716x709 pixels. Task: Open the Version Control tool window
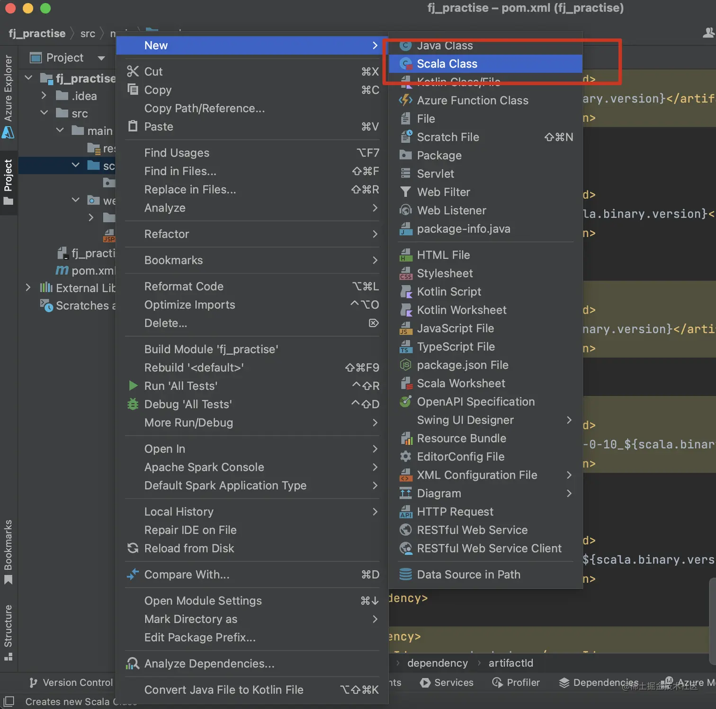point(72,683)
